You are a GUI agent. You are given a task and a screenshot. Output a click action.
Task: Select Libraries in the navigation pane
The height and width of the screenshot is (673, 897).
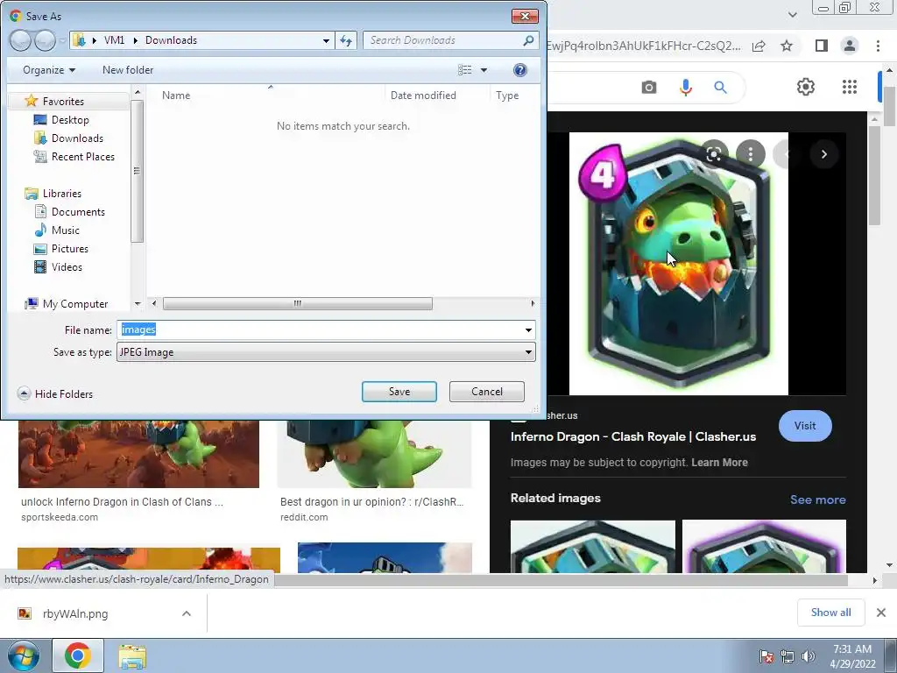[62, 194]
